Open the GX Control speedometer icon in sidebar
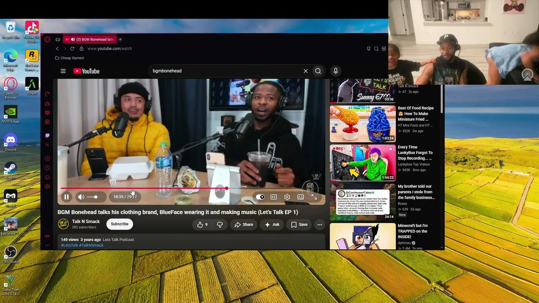 [x=47, y=93]
